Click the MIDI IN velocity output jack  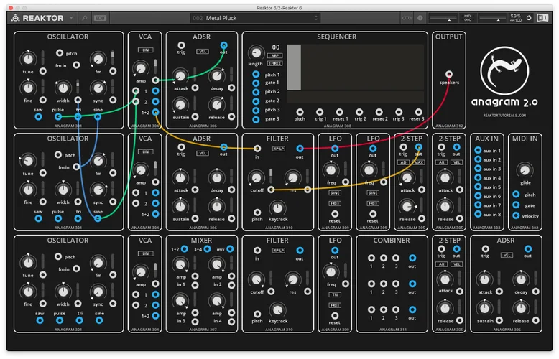515,215
